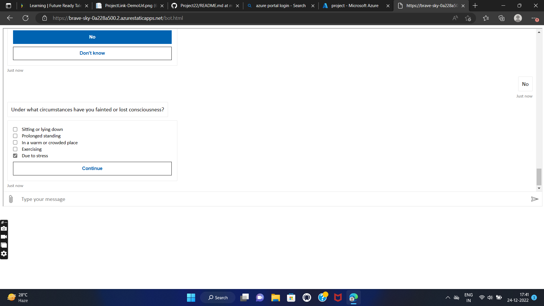Check Sitting or lying down option
Image resolution: width=544 pixels, height=306 pixels.
[x=15, y=129]
